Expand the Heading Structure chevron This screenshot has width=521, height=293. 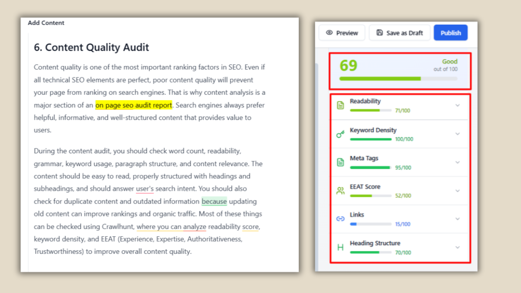[x=457, y=247]
